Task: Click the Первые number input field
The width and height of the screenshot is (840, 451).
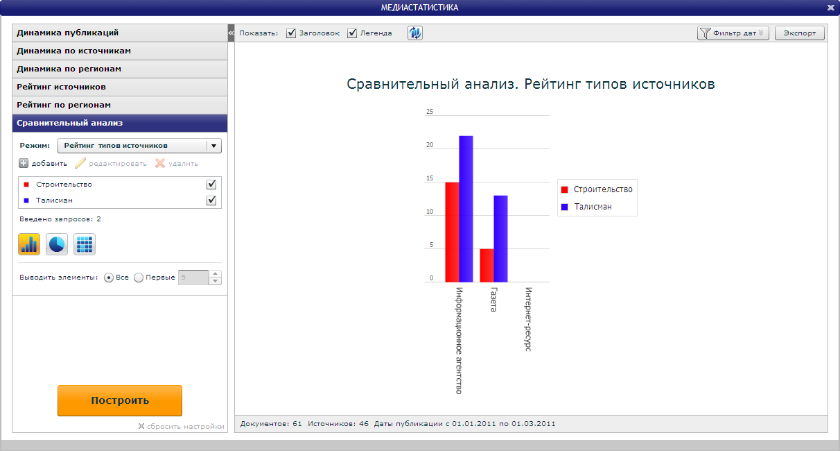Action: point(193,278)
